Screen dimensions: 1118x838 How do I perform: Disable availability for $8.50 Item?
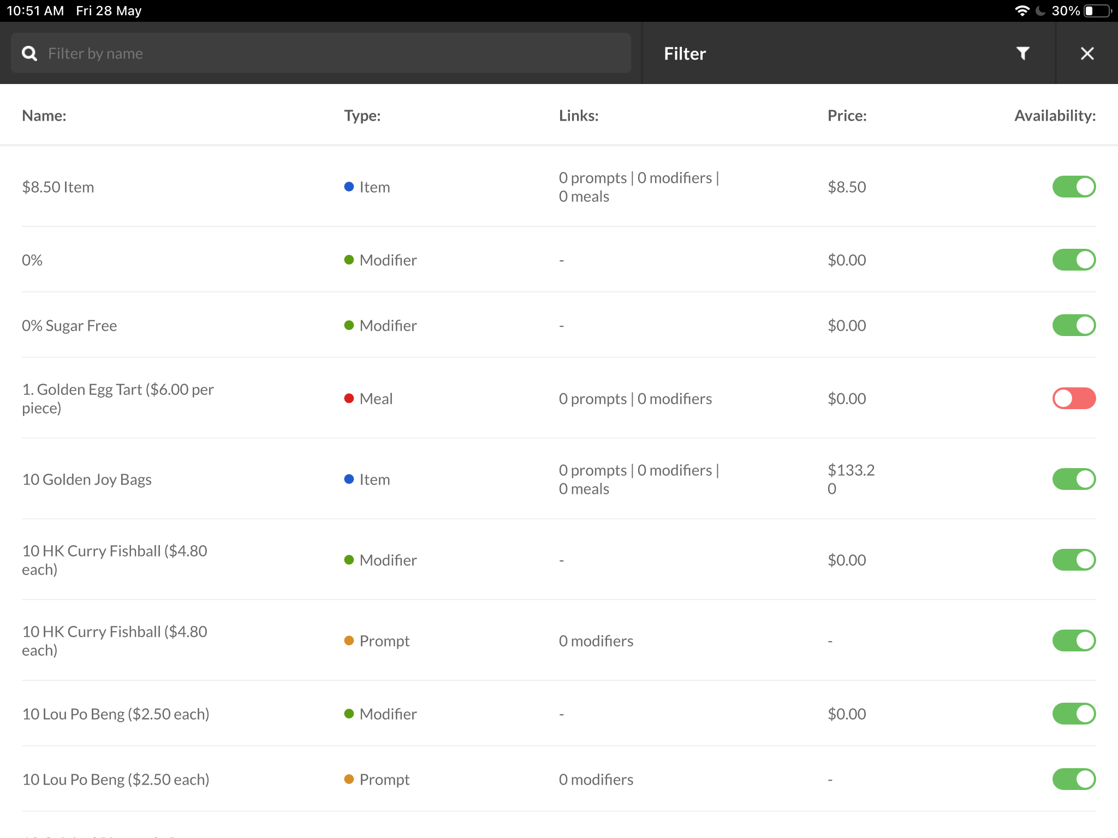point(1073,187)
